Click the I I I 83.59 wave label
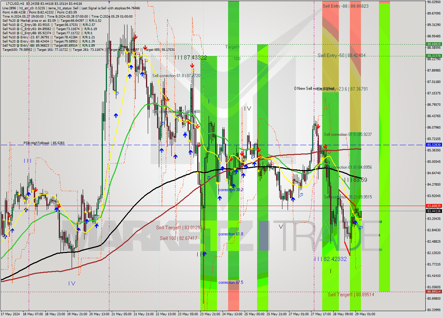The image size is (443, 318). [x=355, y=180]
